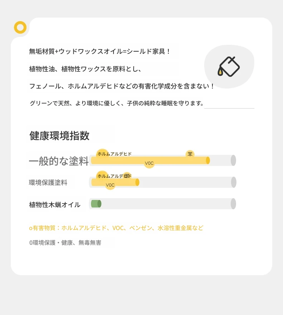Click the yellow fill of 一般的な塗料 bar

(x=150, y=160)
